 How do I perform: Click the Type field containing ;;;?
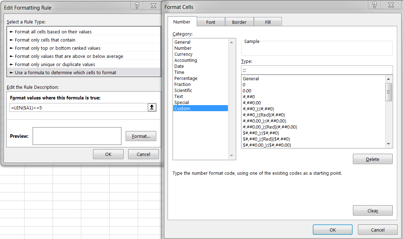point(317,70)
